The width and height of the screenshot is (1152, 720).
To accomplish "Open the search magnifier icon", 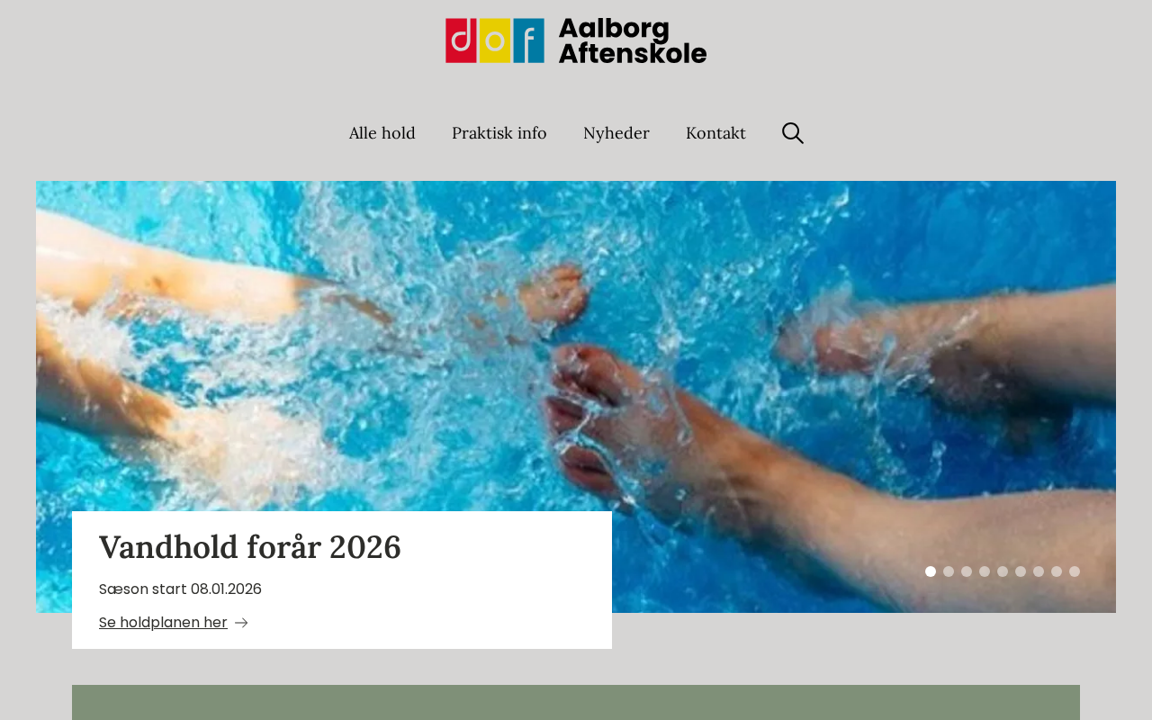I will 793,133.
